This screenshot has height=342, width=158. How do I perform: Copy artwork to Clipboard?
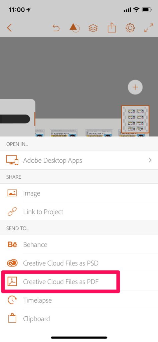79,319
